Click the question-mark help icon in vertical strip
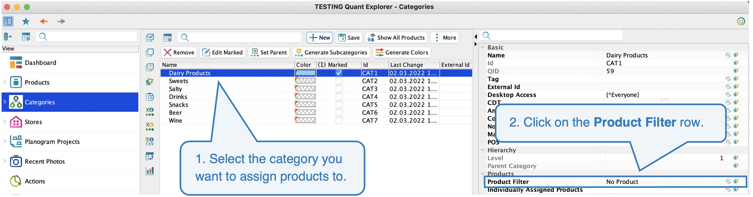Viewport: 753px width, 197px height. click(150, 68)
